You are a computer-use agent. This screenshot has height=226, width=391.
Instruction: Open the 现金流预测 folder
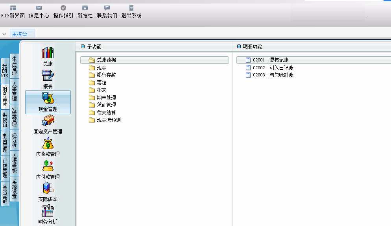tap(109, 120)
